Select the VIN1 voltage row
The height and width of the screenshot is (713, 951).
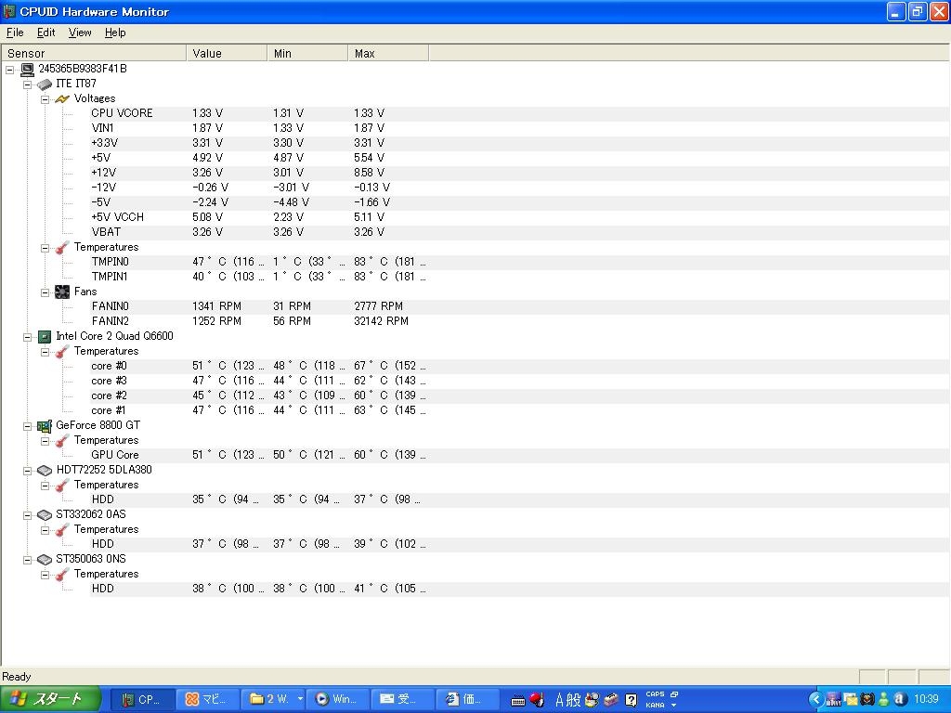point(519,128)
